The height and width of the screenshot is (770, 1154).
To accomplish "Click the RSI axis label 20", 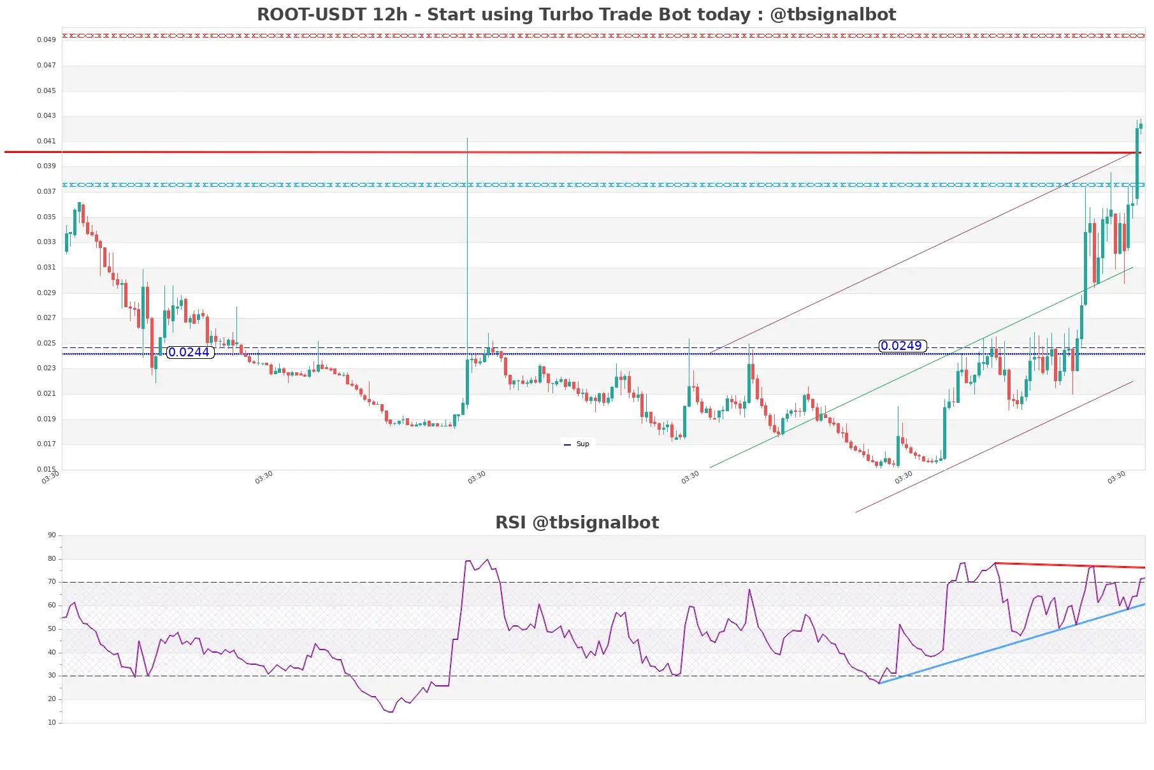I will [52, 699].
